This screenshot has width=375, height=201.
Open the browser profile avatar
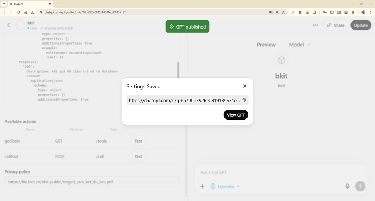point(363,12)
